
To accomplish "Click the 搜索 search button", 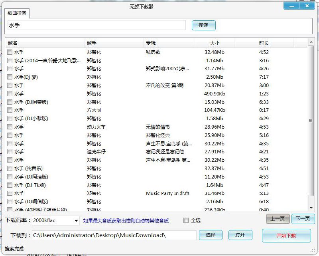I will [x=203, y=25].
